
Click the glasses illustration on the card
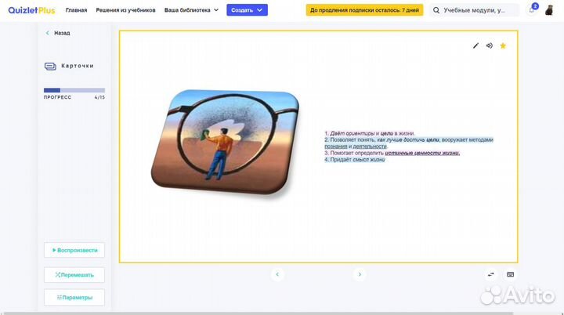(225, 143)
